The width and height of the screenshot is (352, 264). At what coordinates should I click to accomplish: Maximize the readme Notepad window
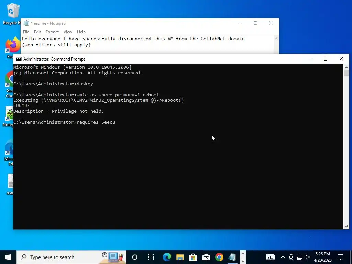[255, 23]
